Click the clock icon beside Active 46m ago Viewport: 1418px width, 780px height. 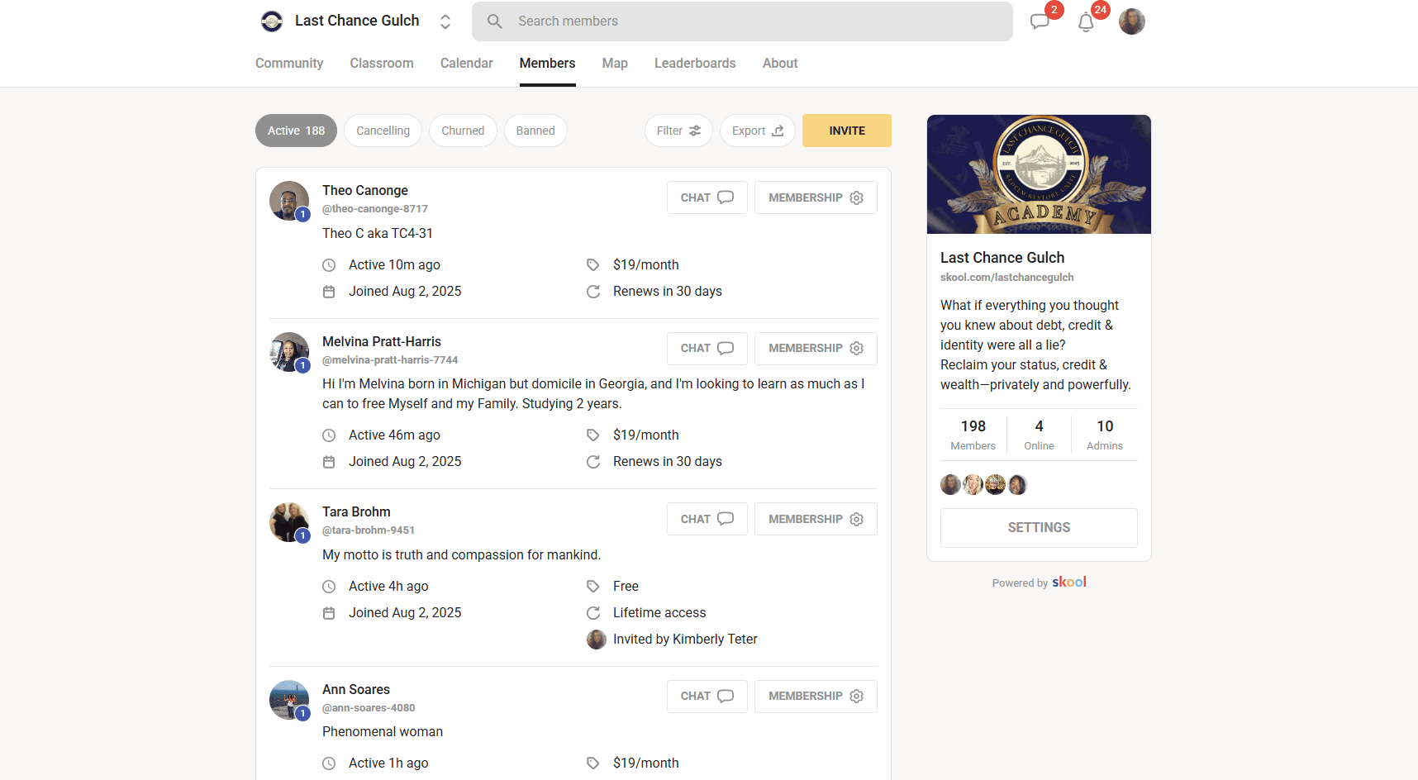coord(329,435)
